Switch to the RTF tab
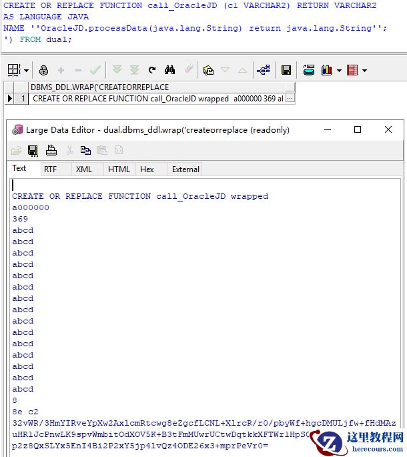The width and height of the screenshot is (407, 457). coord(50,169)
